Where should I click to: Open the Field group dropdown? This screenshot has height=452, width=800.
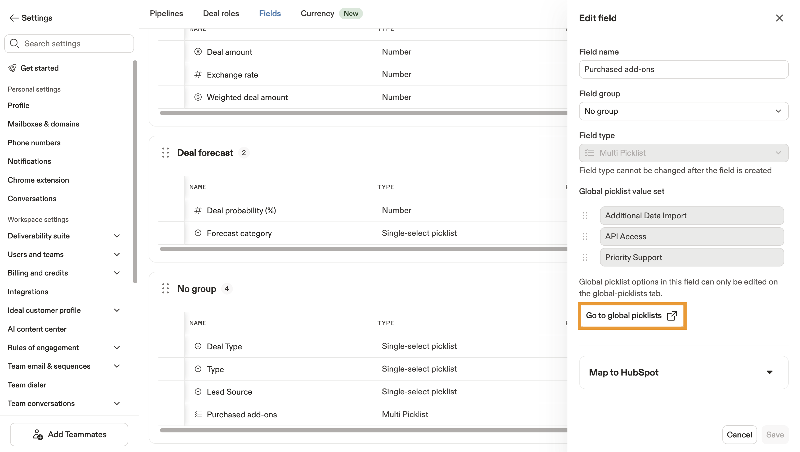click(683, 111)
